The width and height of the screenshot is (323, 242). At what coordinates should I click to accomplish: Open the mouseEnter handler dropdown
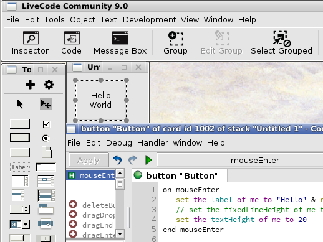click(240, 160)
